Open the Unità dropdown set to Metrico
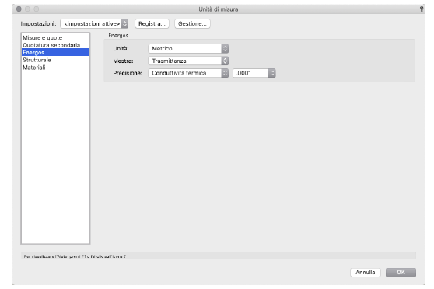Screen dimensions: 434x289 pyautogui.click(x=188, y=48)
